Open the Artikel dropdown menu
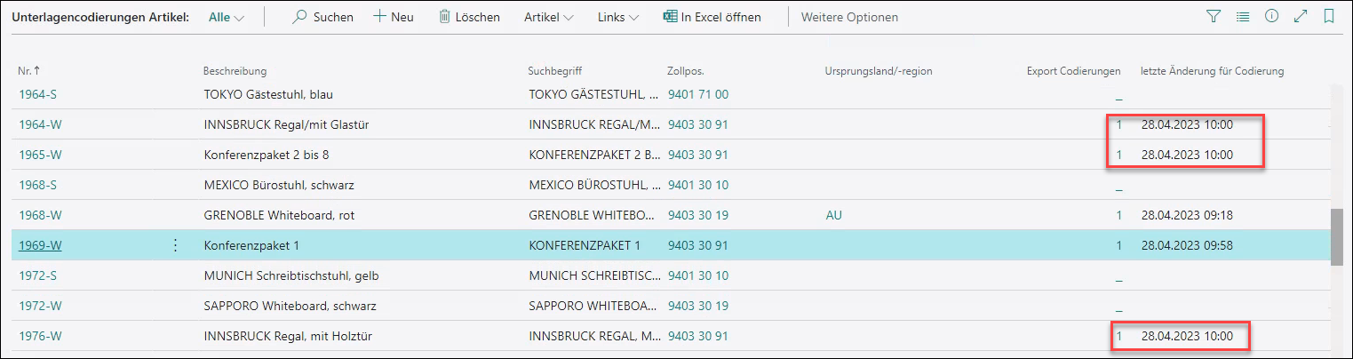 [548, 17]
